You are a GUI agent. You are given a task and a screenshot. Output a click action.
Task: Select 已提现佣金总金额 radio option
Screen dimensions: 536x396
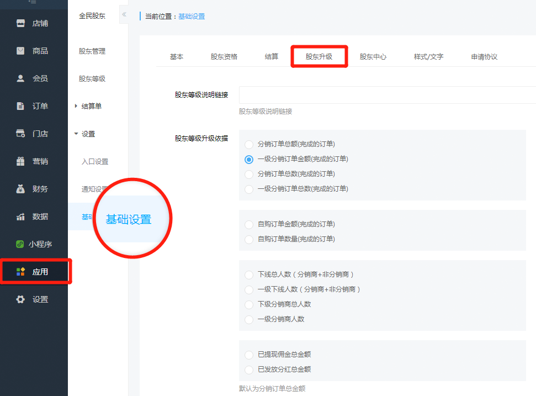pos(249,355)
